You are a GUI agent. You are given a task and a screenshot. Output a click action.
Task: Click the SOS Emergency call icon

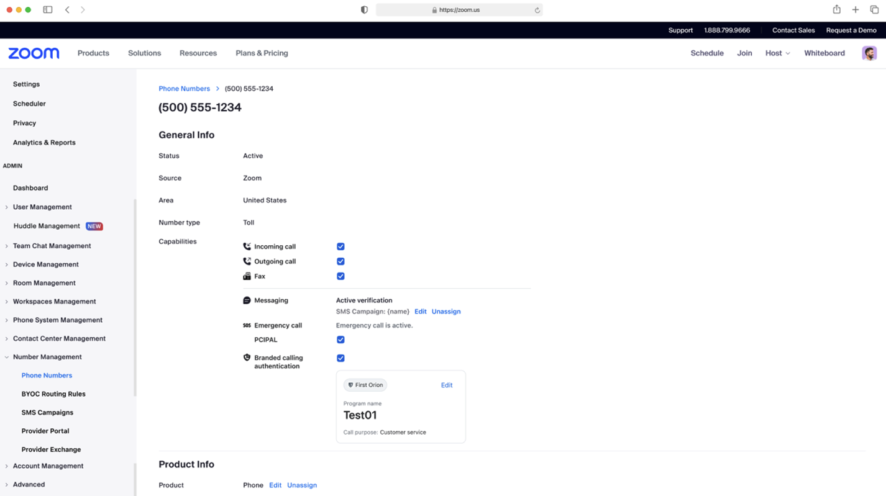click(247, 325)
